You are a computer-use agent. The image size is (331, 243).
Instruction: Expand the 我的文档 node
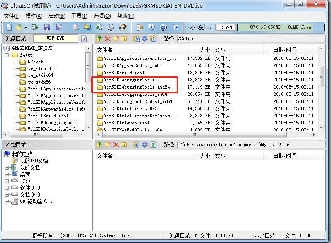pyautogui.click(x=7, y=167)
